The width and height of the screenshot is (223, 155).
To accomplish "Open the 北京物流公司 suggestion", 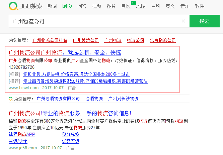I will pos(163,40).
